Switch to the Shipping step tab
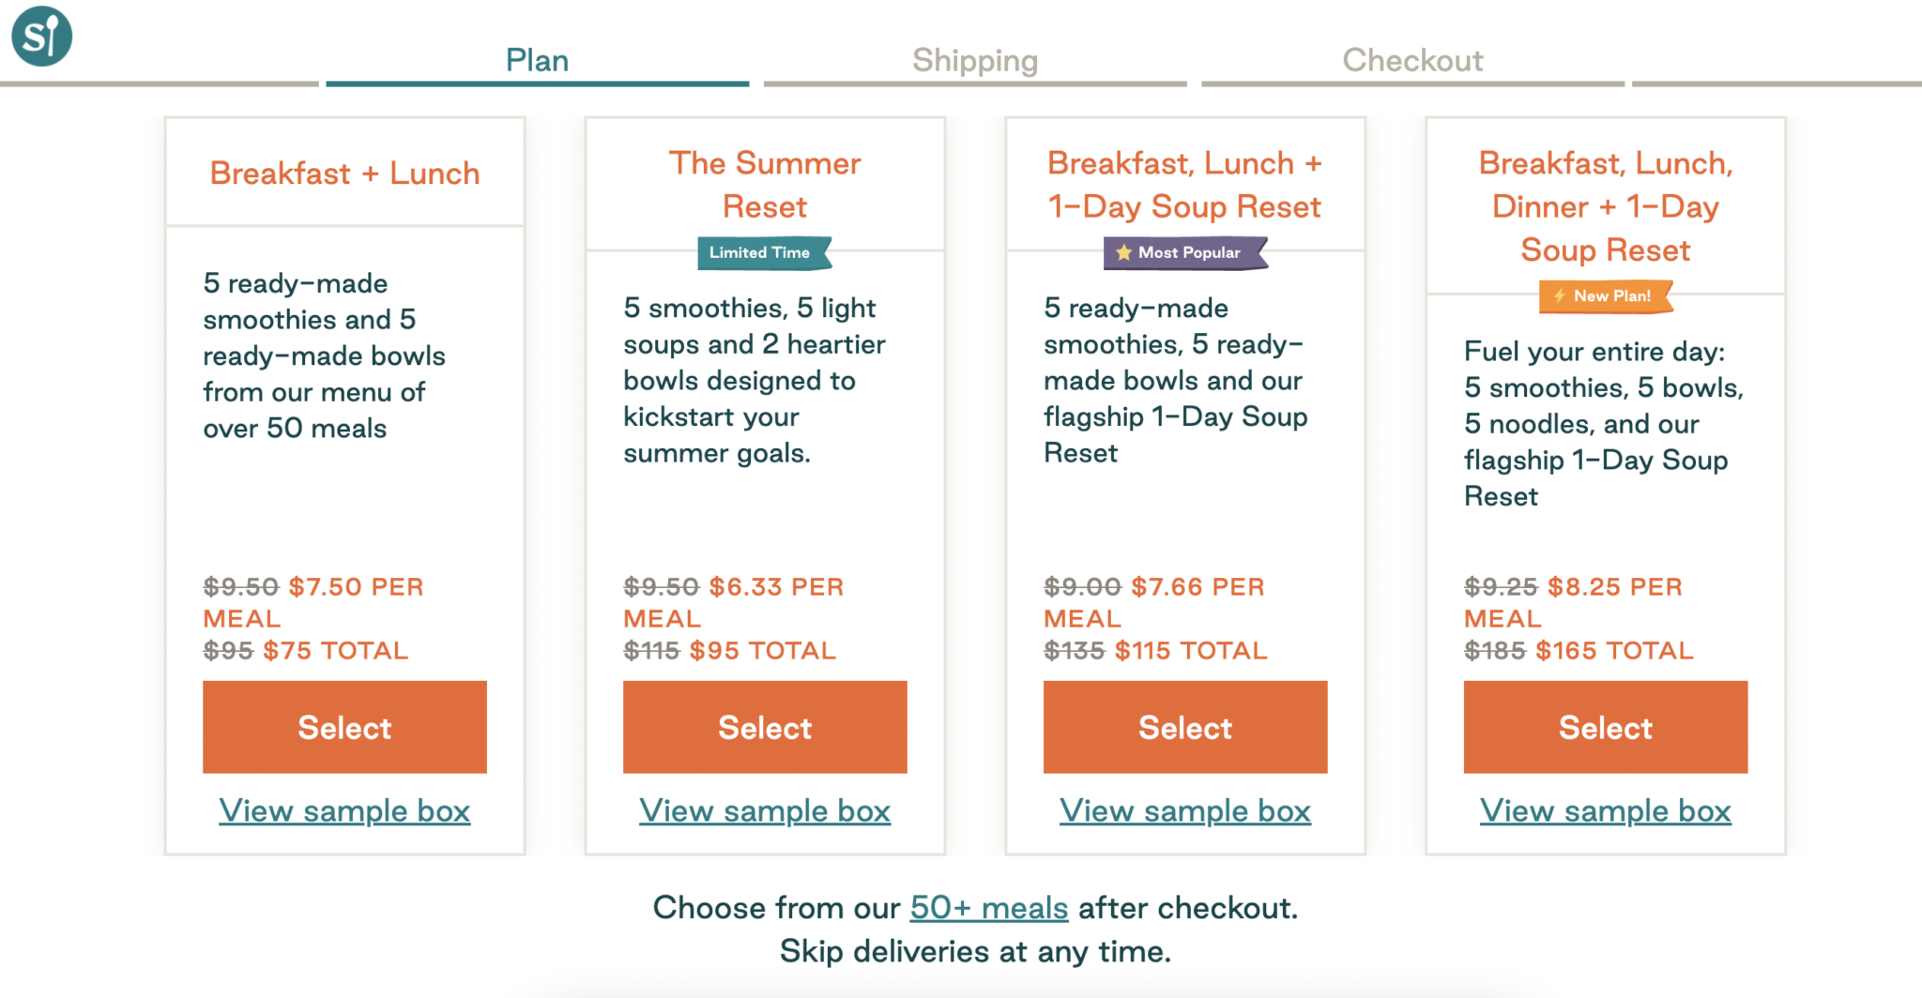 tap(975, 61)
